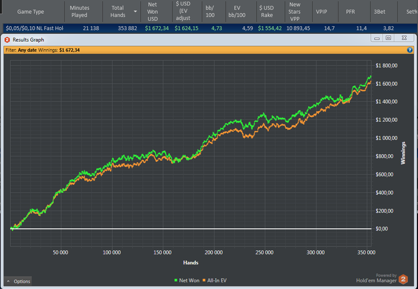Sort by bb/100 column header
Image resolution: width=418 pixels, height=289 pixels.
coord(210,11)
